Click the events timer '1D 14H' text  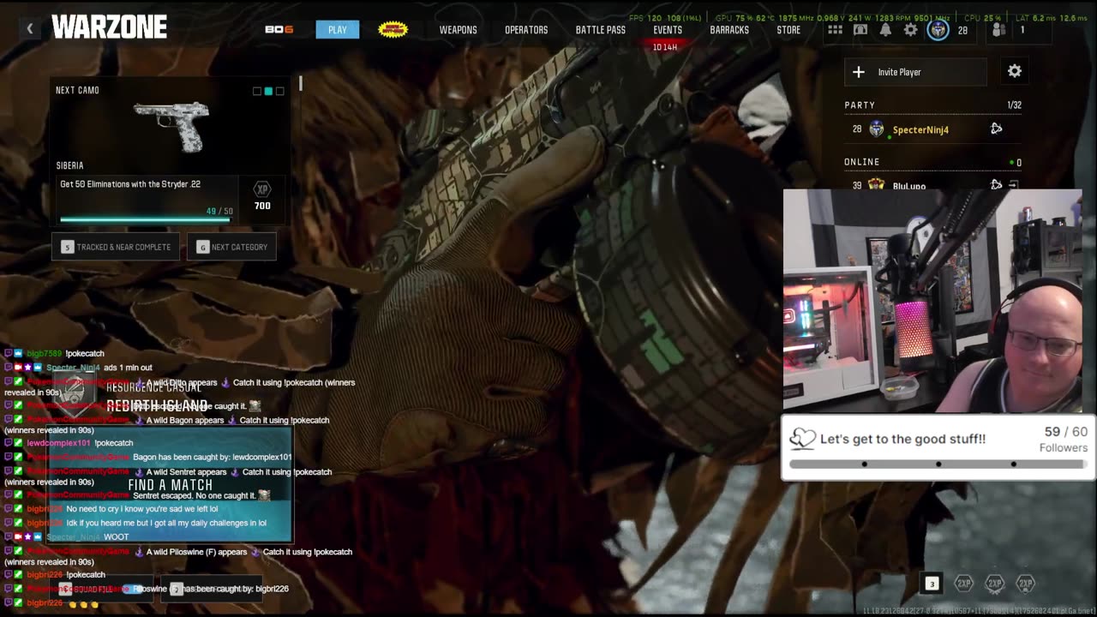click(665, 47)
